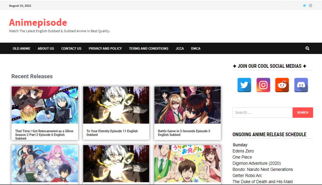Open the Contact Us page
This screenshot has width=322, height=185.
pos(71,49)
